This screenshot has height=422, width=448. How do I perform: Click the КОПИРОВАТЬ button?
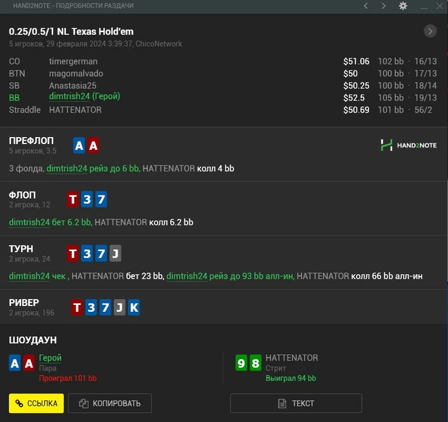click(109, 403)
